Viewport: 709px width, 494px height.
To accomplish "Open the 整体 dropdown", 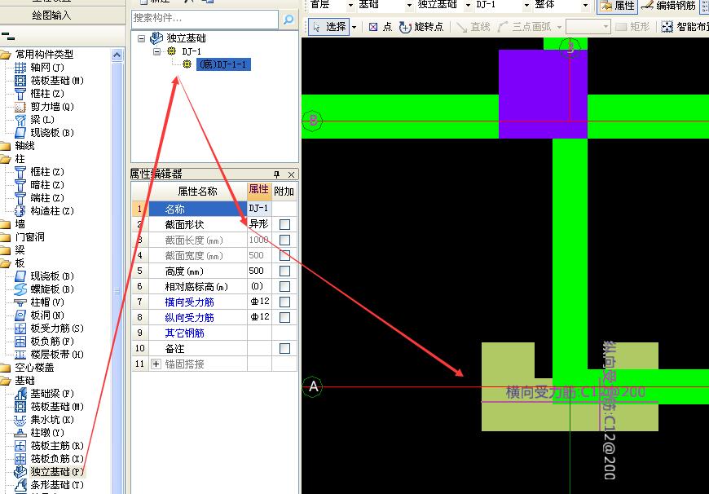I will click(x=585, y=6).
